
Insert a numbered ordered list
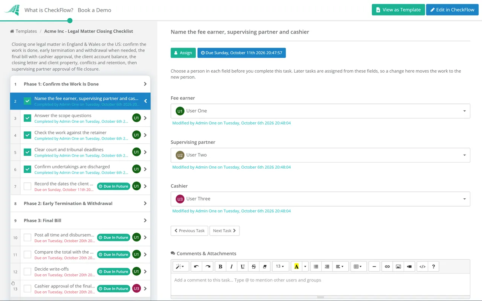tap(327, 266)
